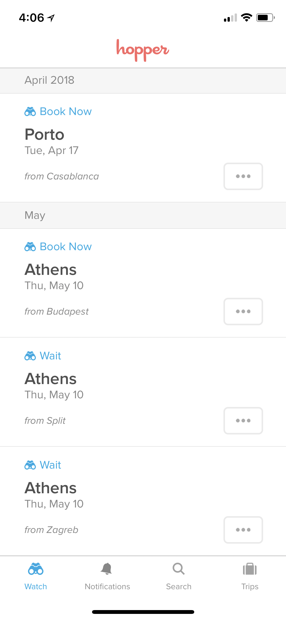Open the Porto Tue, Apr 17 watch
This screenshot has height=620, width=286.
143,148
